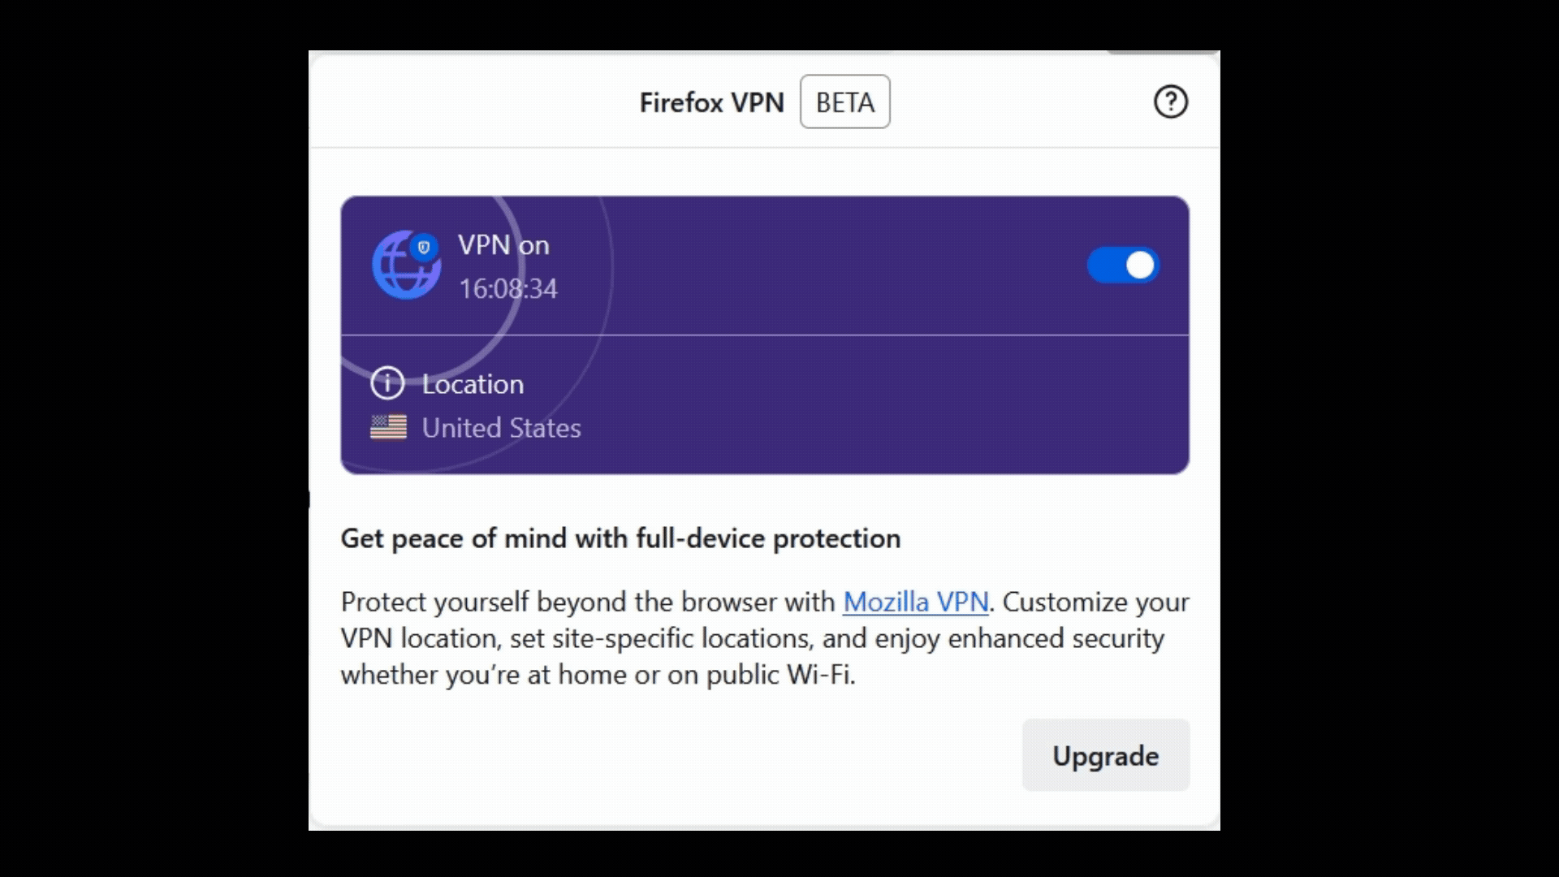This screenshot has width=1559, height=877.
Task: Click the info icon next to Location
Action: pyautogui.click(x=387, y=384)
